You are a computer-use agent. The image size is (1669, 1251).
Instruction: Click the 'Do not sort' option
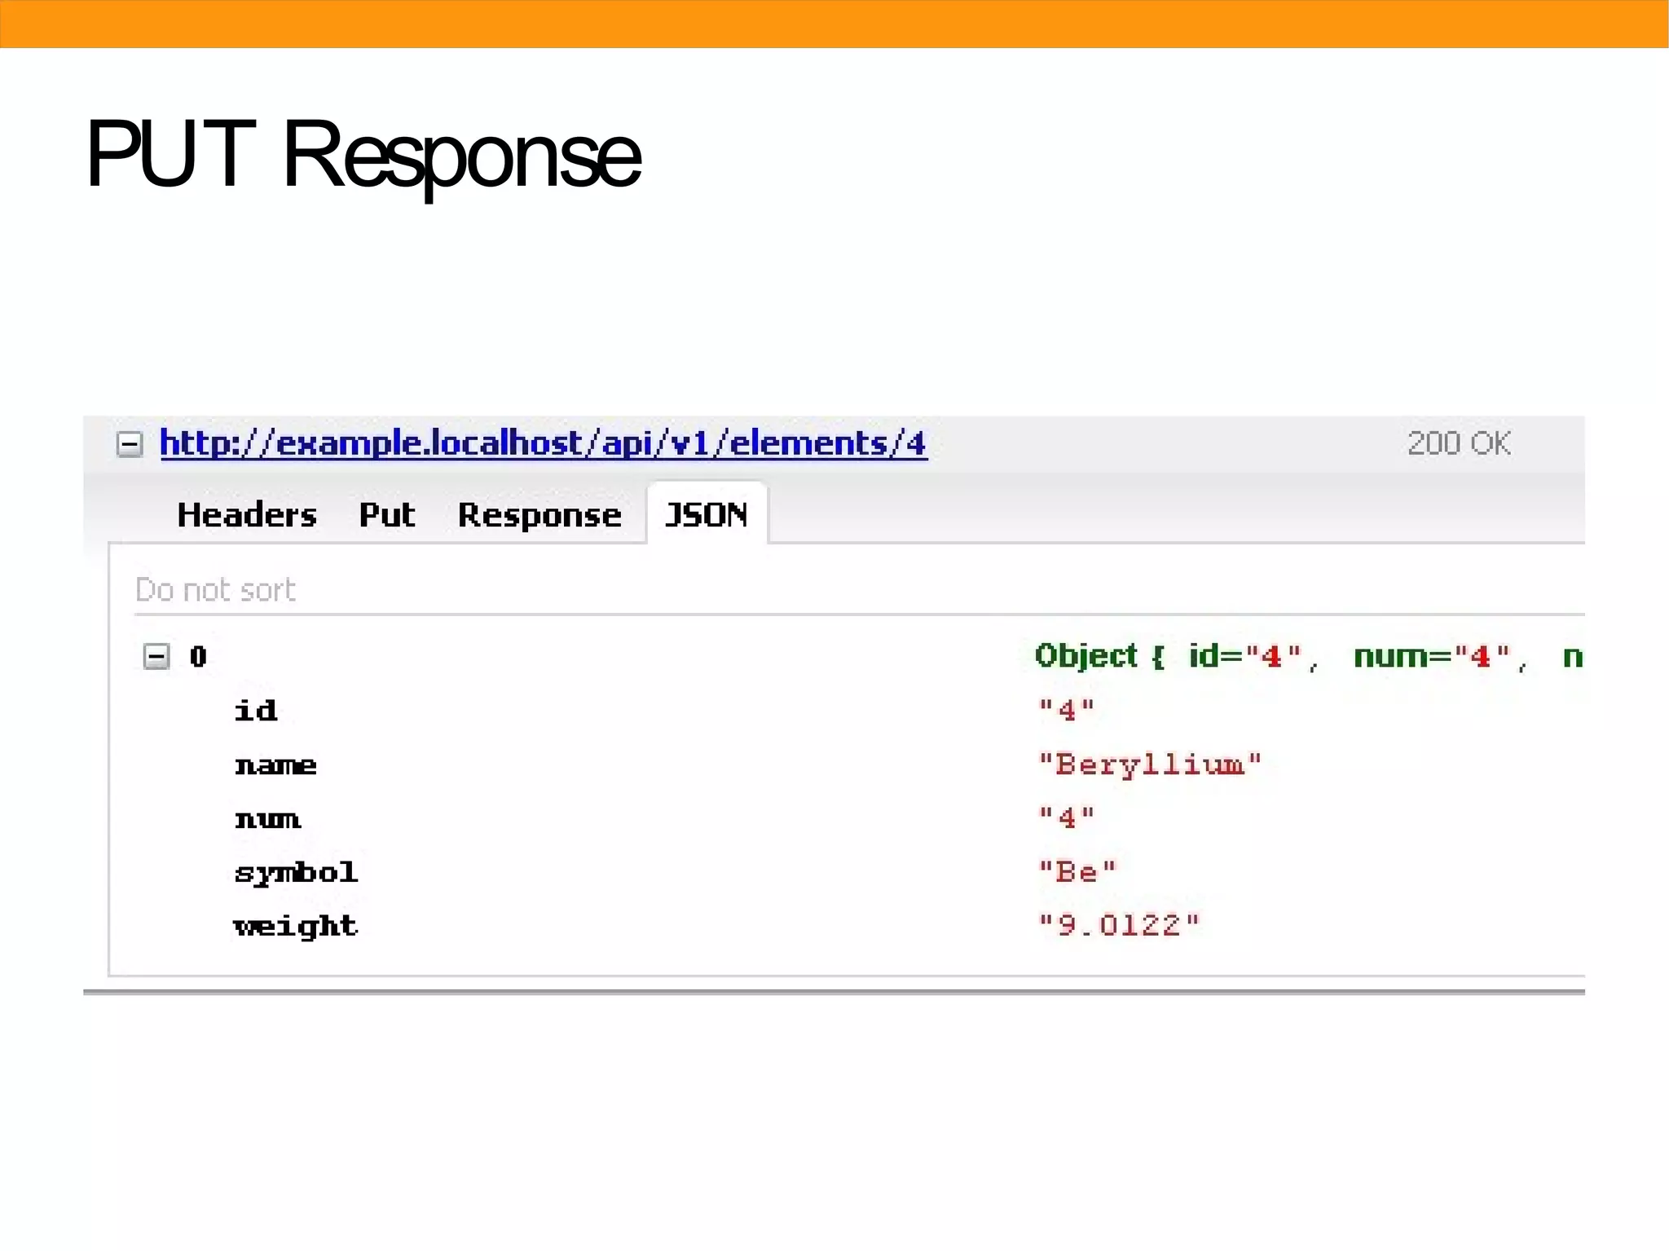click(x=215, y=589)
